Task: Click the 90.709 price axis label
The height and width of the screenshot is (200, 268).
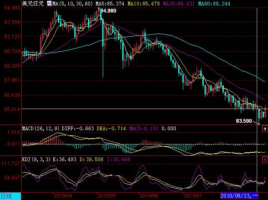Action: click(12, 51)
